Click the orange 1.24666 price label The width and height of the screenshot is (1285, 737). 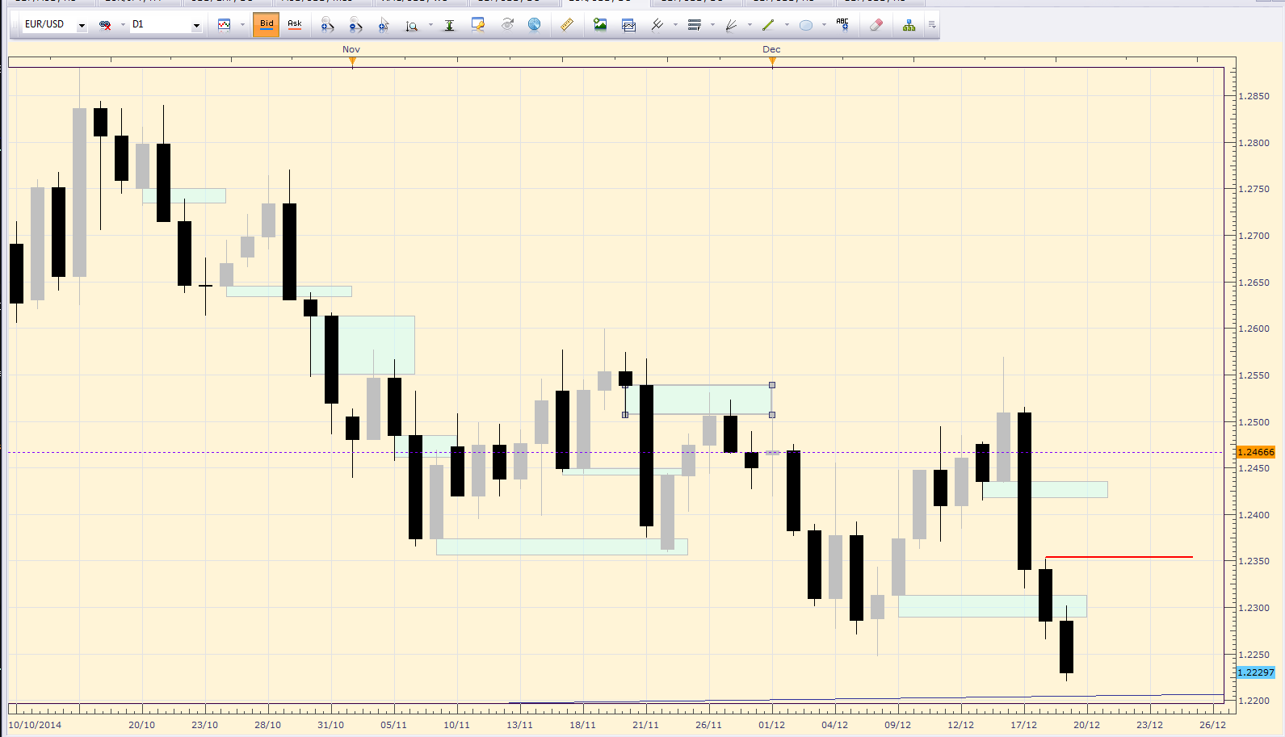coord(1256,452)
